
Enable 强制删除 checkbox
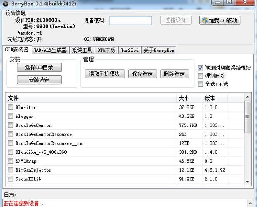[200, 76]
